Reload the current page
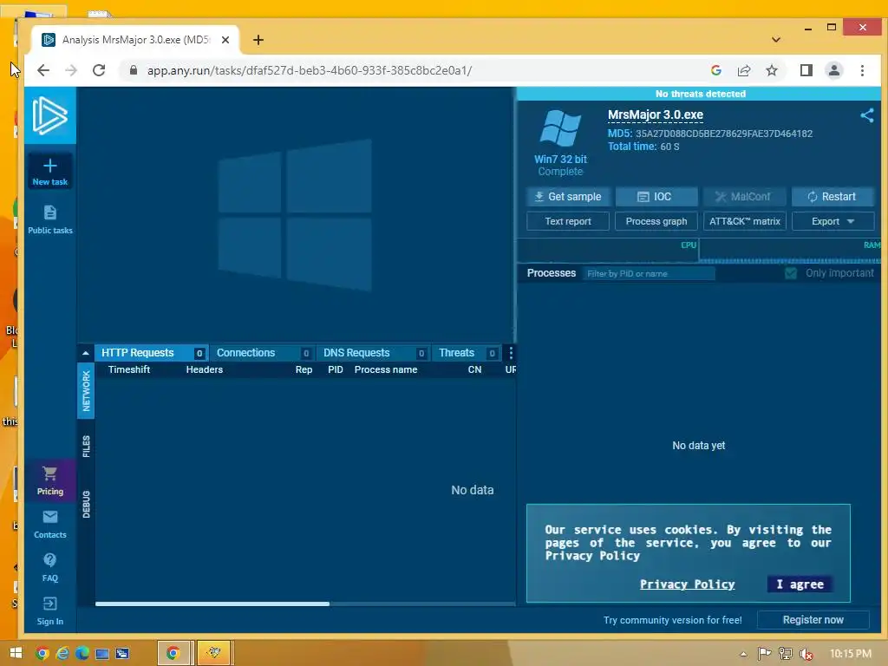888x666 pixels. coord(99,70)
